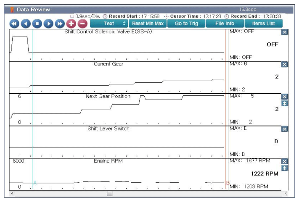Click the scrollbar left arrow
This screenshot has width=299, height=202.
click(x=12, y=194)
